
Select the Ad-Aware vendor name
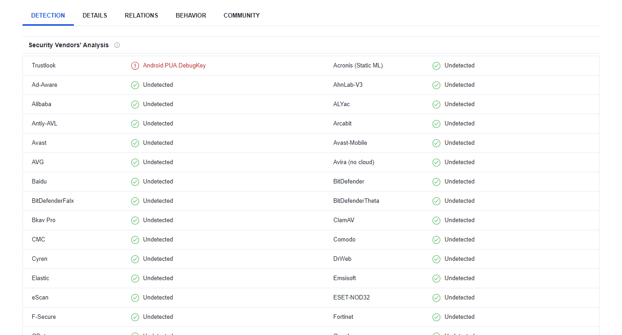[45, 85]
